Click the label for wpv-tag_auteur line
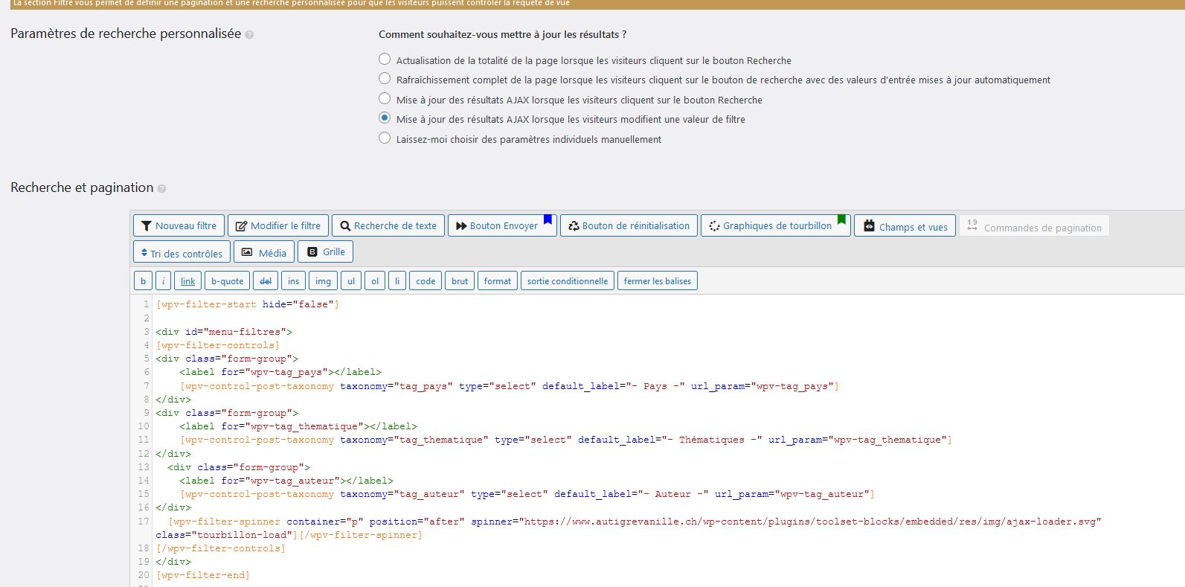 tap(286, 481)
